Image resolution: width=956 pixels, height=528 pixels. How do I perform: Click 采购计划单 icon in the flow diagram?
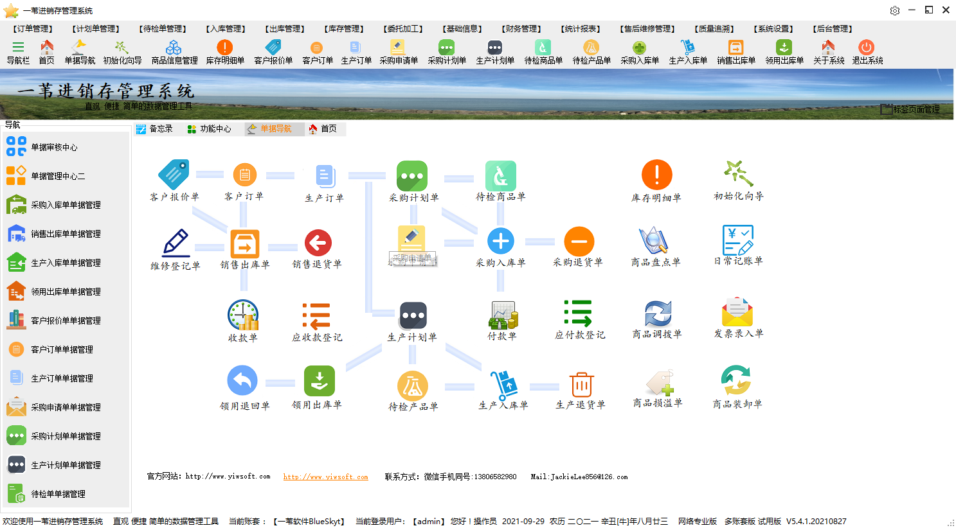[412, 176]
